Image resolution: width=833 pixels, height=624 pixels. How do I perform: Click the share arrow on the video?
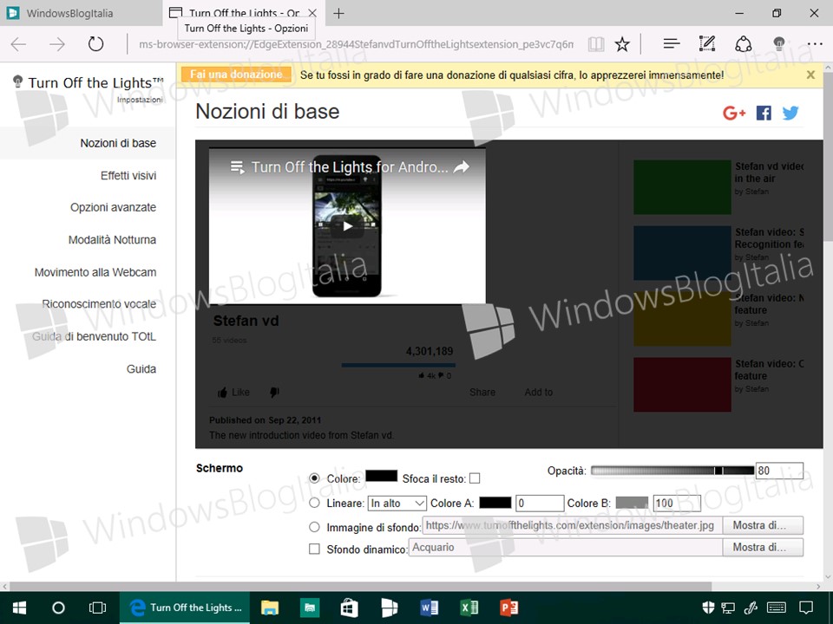click(x=462, y=167)
